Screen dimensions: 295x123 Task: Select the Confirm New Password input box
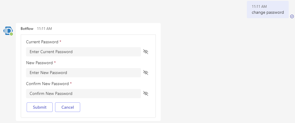(x=83, y=93)
